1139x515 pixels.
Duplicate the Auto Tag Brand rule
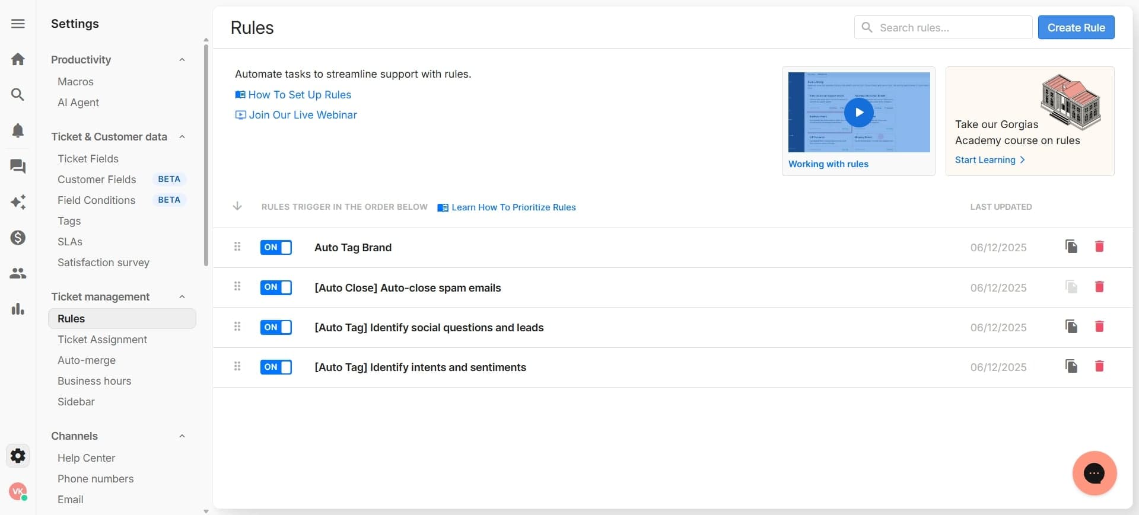(1071, 247)
